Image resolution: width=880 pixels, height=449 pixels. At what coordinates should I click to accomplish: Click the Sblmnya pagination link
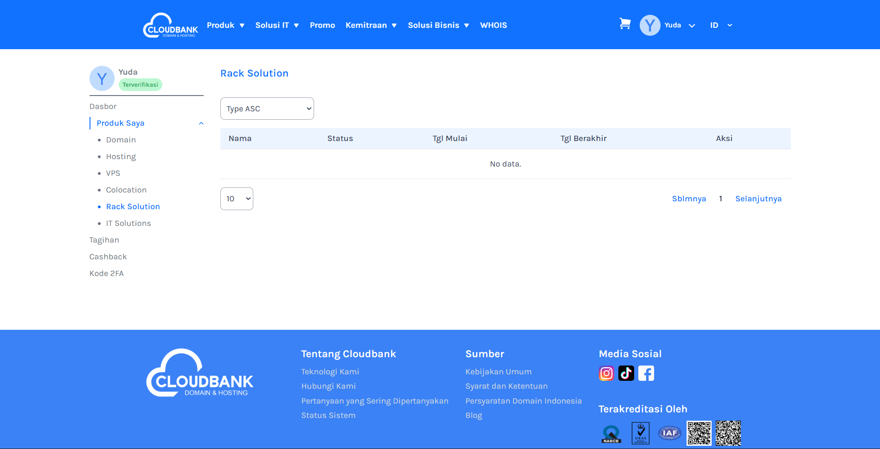point(689,199)
